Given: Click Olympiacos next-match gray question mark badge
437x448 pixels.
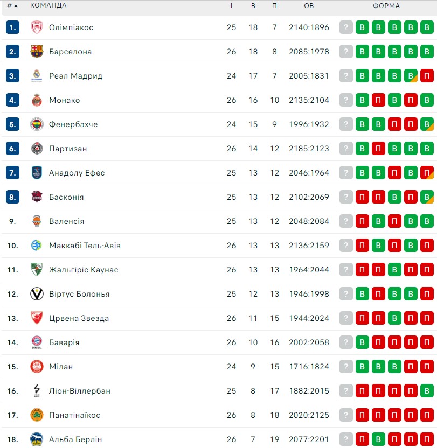Looking at the screenshot, I should [x=346, y=27].
